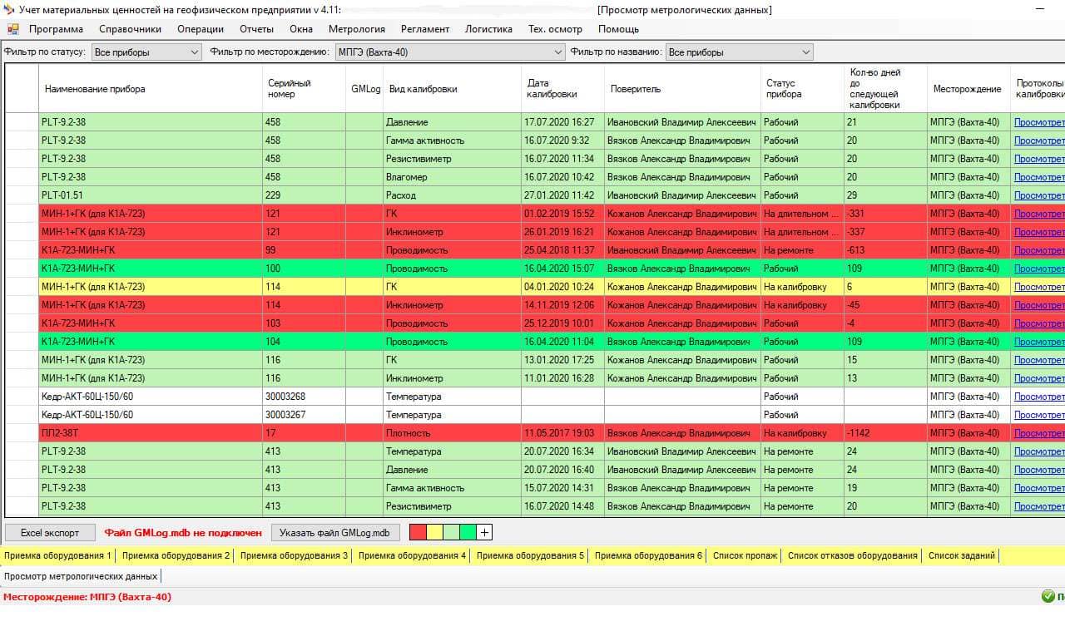Click the bright green legend swatch
This screenshot has width=1065, height=636.
pyautogui.click(x=468, y=532)
